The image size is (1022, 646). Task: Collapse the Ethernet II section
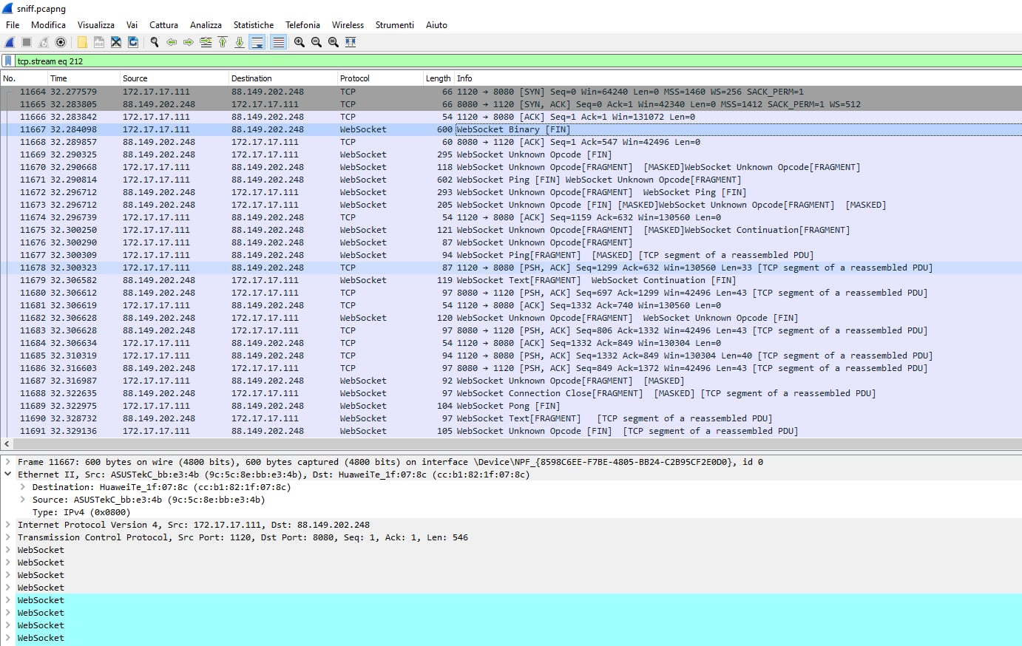pos(8,475)
